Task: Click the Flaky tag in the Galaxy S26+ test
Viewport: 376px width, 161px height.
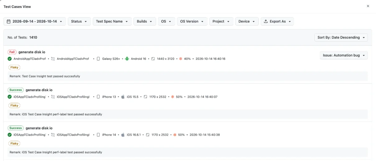Action: pos(14,67)
